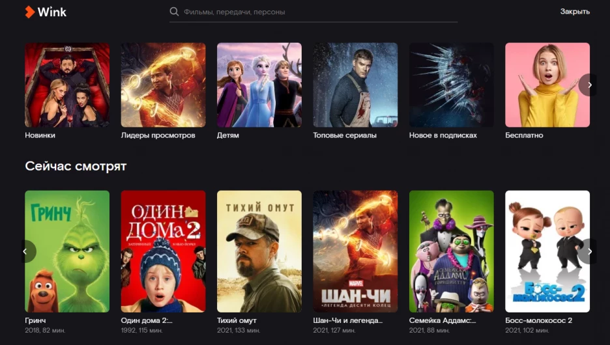Open the Семейка Аддамс poster

pos(451,251)
